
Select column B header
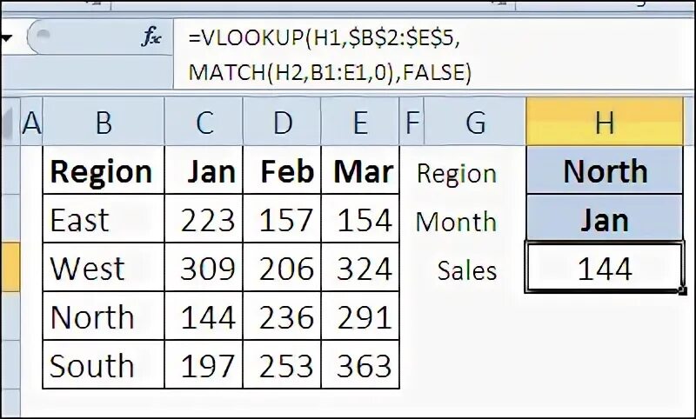tap(104, 122)
